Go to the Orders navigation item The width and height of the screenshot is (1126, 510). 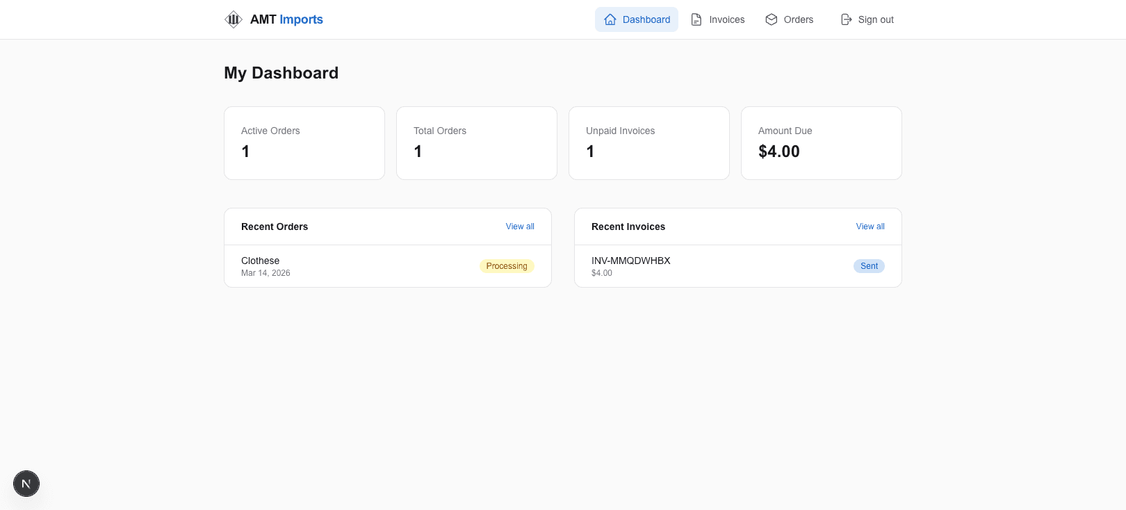point(790,19)
